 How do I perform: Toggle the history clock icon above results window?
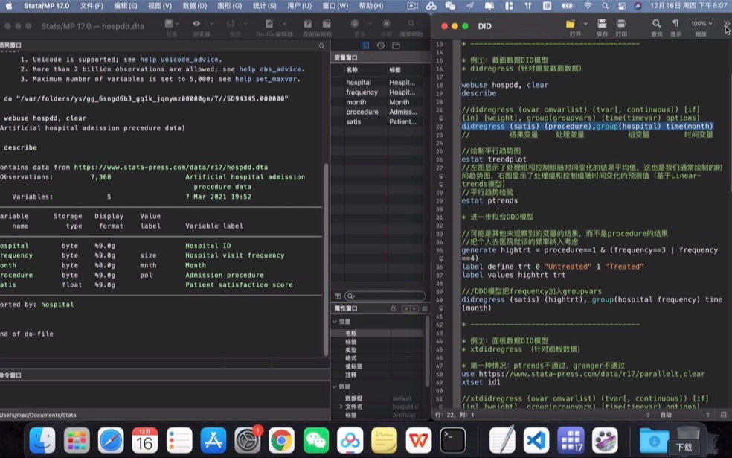pos(381,45)
